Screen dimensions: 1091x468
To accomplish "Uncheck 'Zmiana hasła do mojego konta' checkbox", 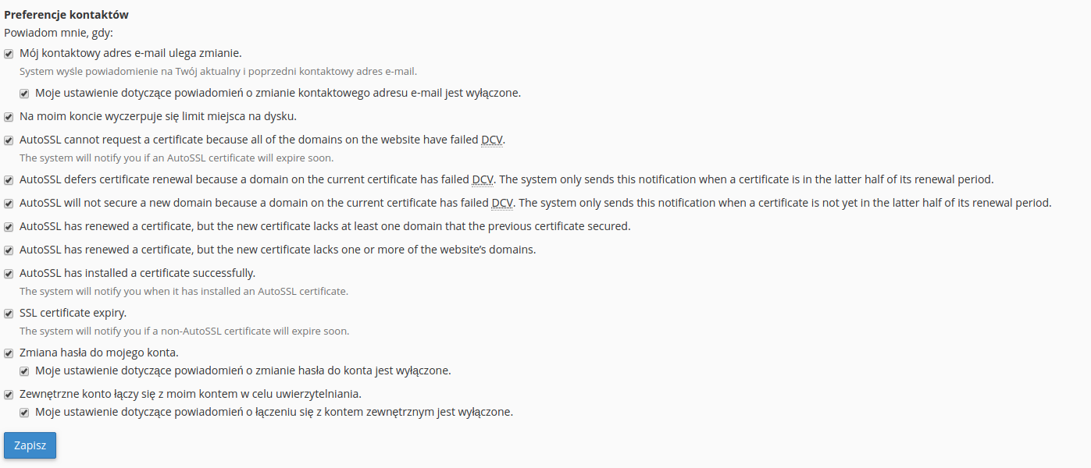I will pyautogui.click(x=9, y=353).
